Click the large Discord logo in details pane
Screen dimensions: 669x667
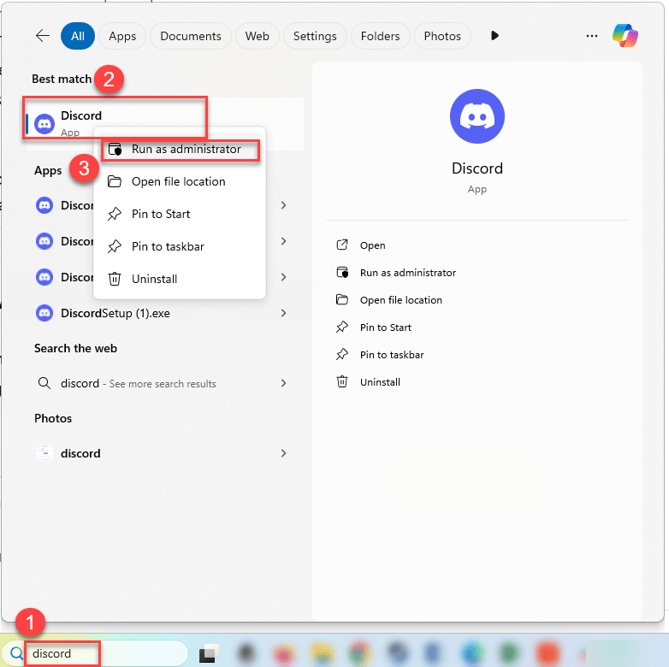pos(477,115)
